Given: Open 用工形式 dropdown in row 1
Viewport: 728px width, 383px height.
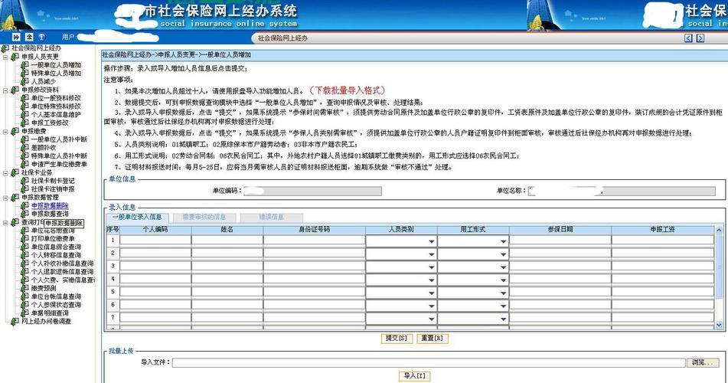Looking at the screenshot, I should click(503, 241).
